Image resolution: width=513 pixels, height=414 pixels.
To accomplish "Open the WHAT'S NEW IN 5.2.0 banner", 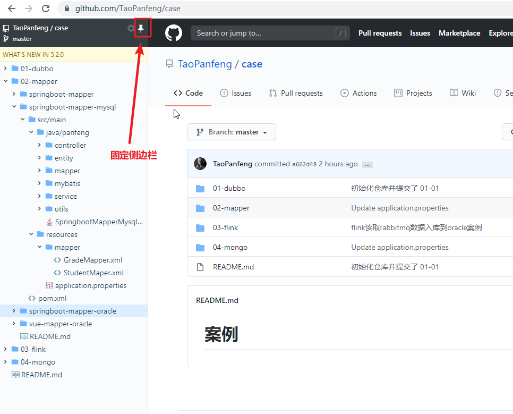I will pyautogui.click(x=74, y=54).
